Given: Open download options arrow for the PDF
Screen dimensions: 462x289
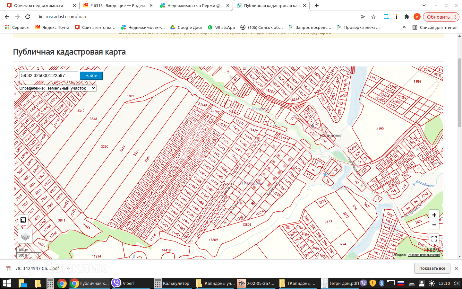Looking at the screenshot, I should pyautogui.click(x=68, y=268).
